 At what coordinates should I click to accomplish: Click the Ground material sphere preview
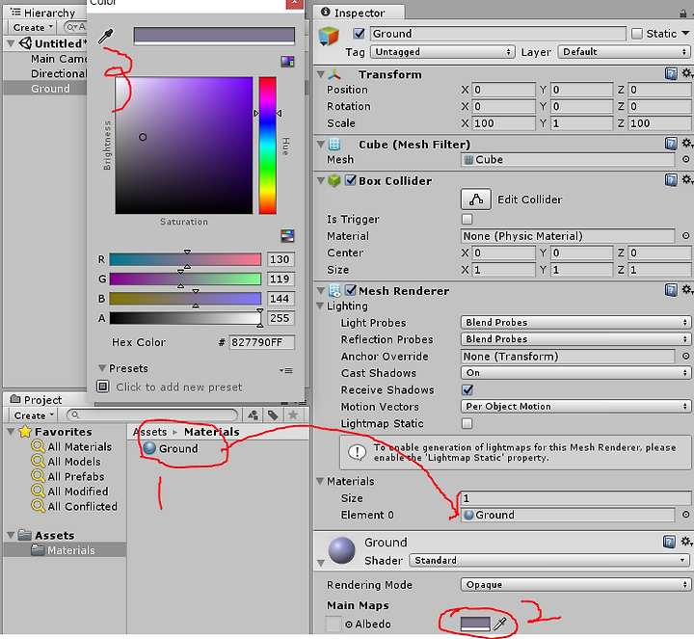341,550
